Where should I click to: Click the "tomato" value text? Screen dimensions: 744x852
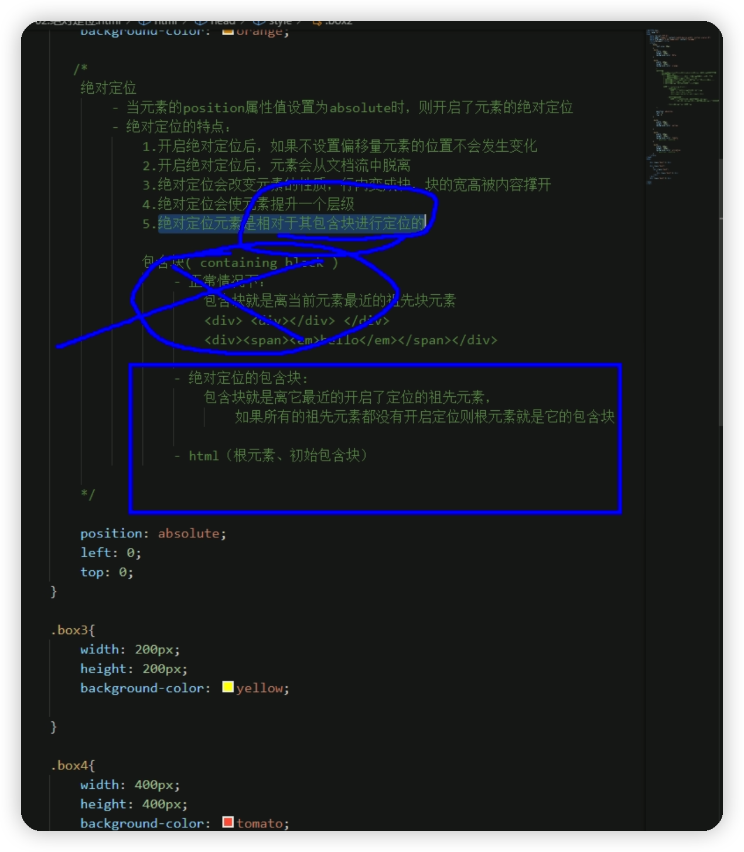[260, 823]
